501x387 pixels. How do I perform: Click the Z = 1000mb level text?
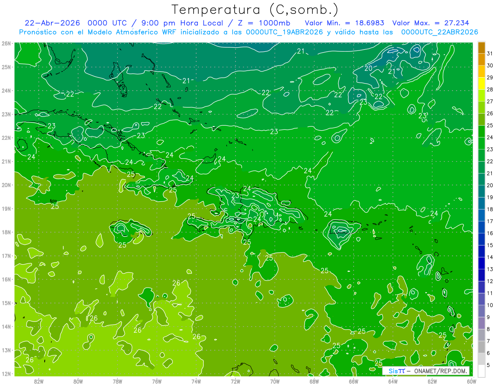tap(266, 23)
